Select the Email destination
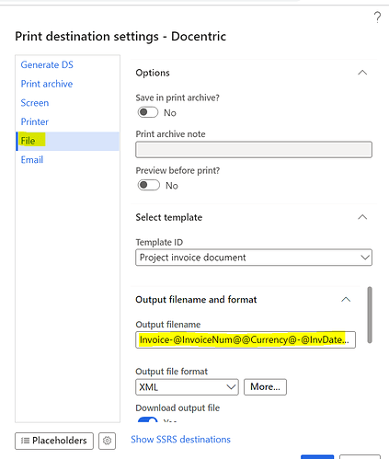Image resolution: width=389 pixels, height=459 pixels. click(x=32, y=160)
